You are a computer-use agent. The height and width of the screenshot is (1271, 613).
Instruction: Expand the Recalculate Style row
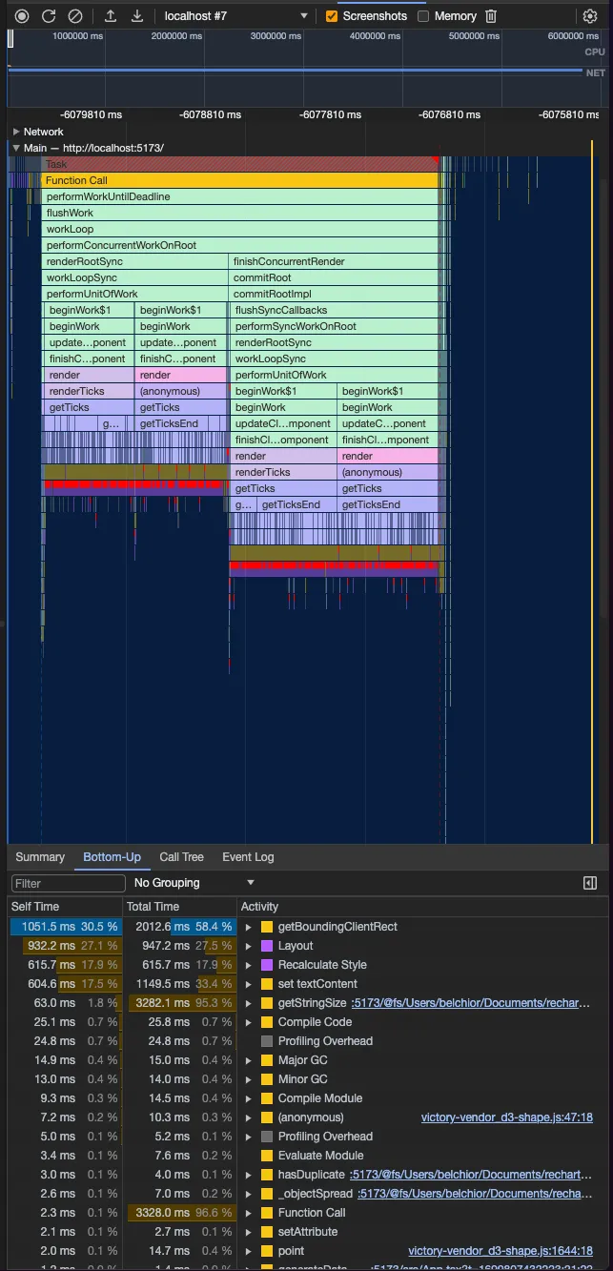[249, 965]
